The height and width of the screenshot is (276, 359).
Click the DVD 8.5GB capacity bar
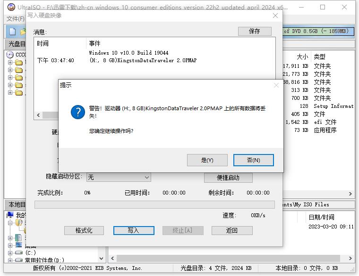coord(318,31)
